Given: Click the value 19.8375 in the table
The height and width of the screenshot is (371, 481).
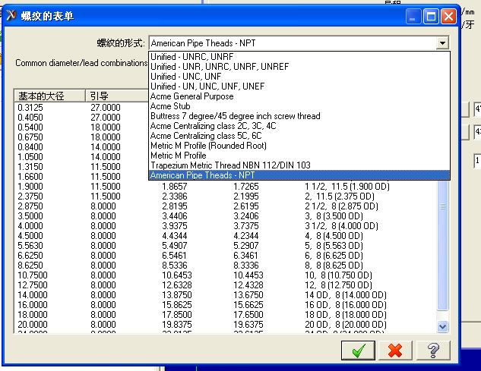Looking at the screenshot, I should (177, 324).
